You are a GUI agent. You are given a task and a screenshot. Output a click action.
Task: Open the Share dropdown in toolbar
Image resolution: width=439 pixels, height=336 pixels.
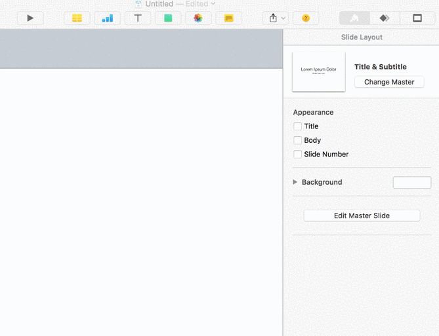(x=278, y=18)
